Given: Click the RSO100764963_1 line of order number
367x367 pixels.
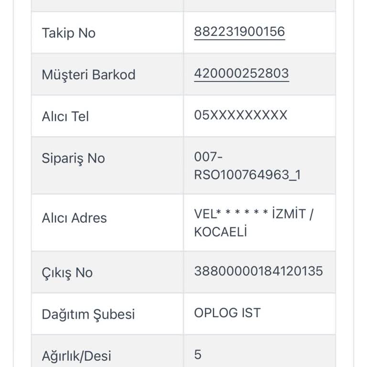Looking at the screenshot, I should coord(248,175).
